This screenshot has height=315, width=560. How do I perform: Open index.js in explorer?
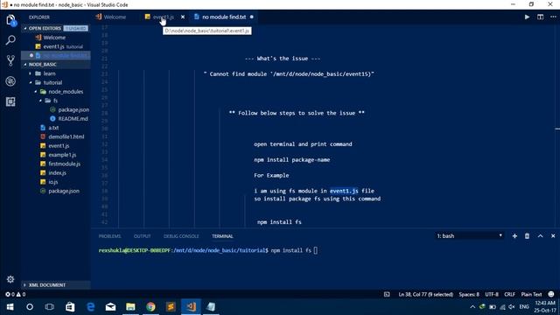57,173
